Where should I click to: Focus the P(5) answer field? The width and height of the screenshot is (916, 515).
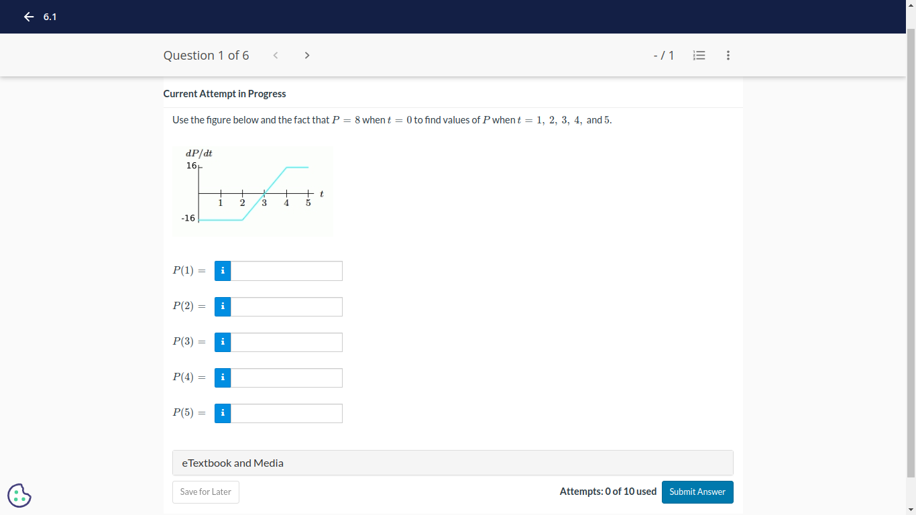(x=286, y=413)
